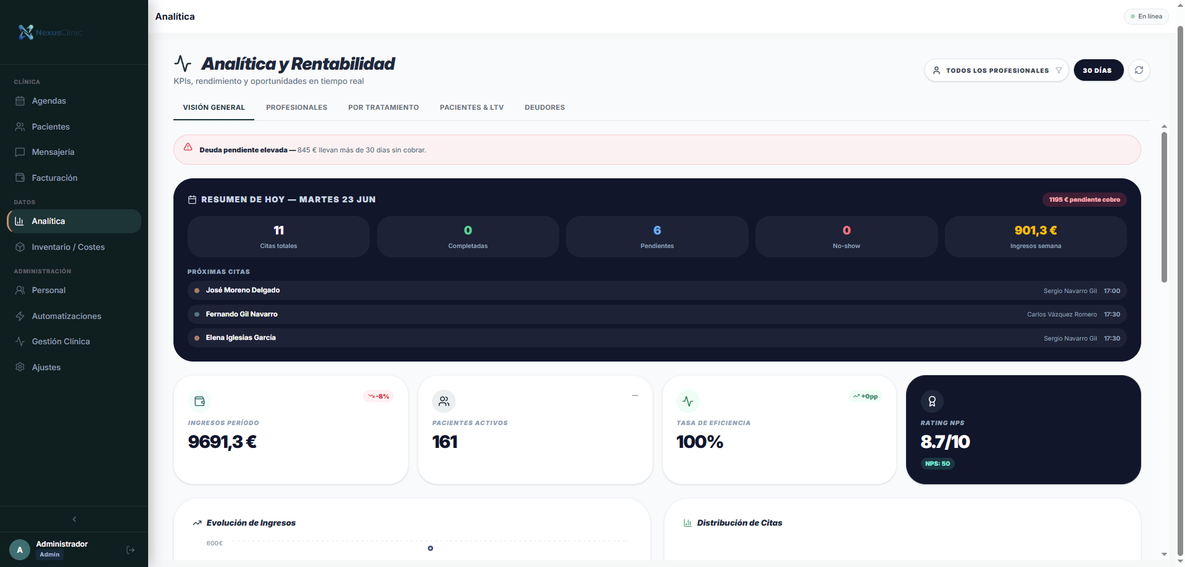Open Inventario / Costes box icon
Screen dimensions: 1185x567
[x=20, y=247]
